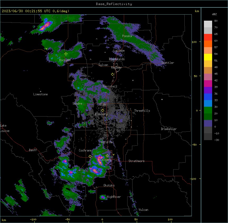
Task: Click the Didsbury label
Action: point(101,114)
